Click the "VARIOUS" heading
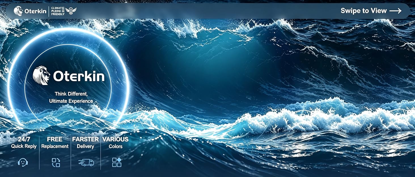 point(115,139)
